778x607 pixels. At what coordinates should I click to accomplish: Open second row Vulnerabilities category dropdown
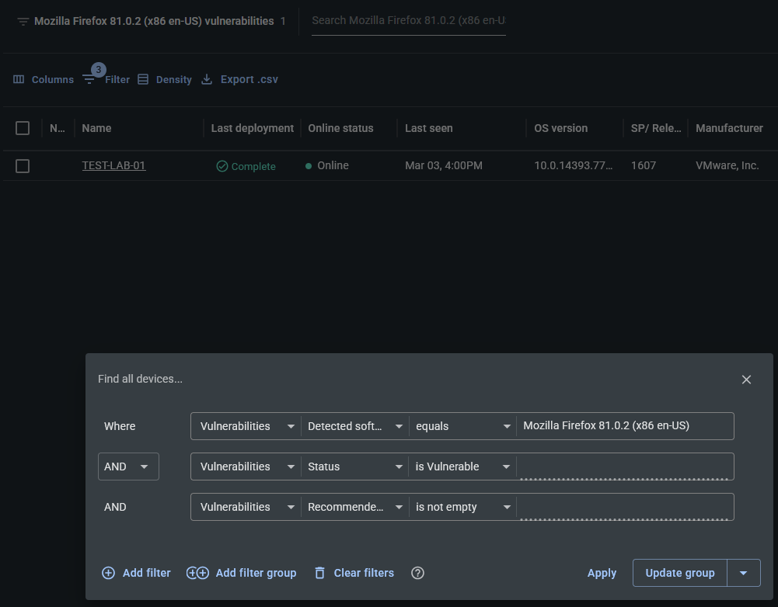(x=246, y=467)
